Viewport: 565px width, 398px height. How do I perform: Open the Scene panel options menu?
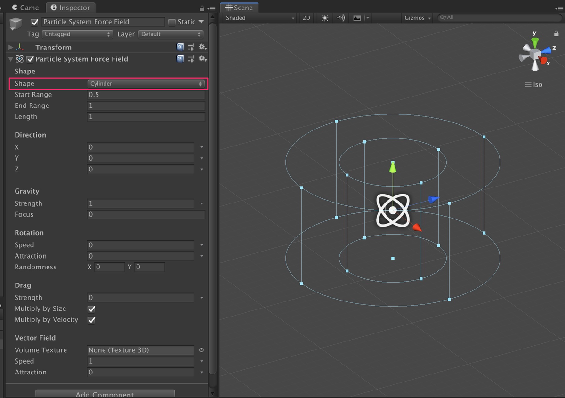point(559,8)
